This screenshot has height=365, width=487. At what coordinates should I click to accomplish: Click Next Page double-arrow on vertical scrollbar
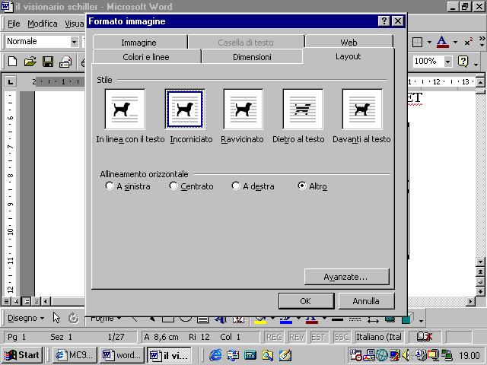click(x=480, y=291)
